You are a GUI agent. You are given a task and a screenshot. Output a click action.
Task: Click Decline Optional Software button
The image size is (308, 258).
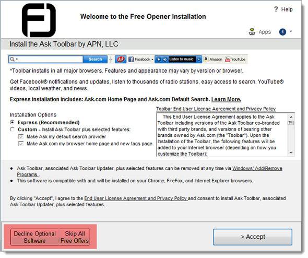click(34, 237)
